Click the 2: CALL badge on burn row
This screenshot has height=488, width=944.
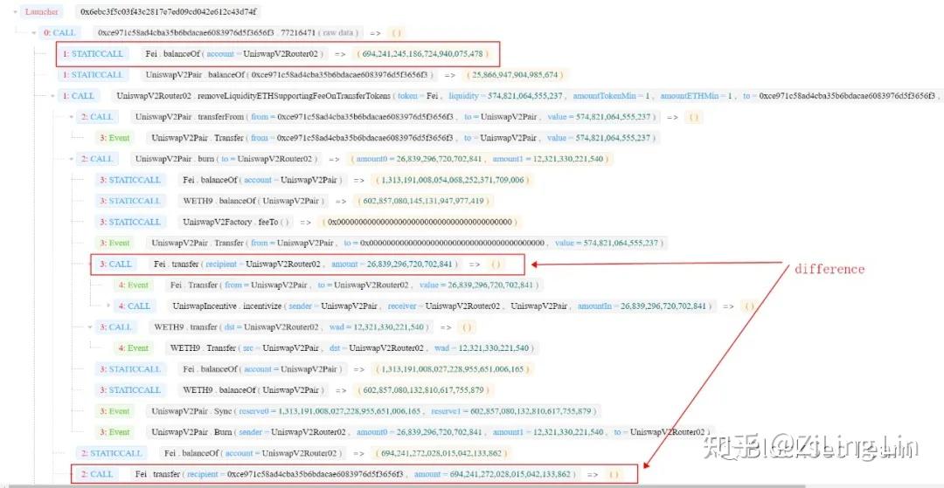98,159
